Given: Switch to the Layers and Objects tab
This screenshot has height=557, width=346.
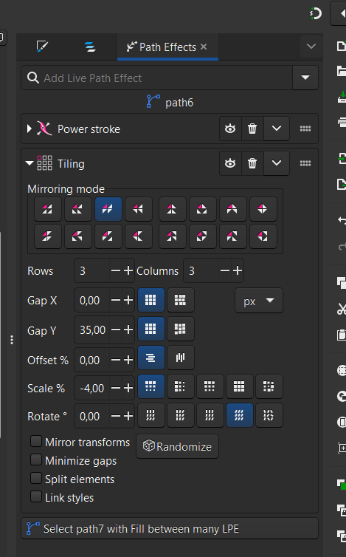Looking at the screenshot, I should tap(90, 47).
